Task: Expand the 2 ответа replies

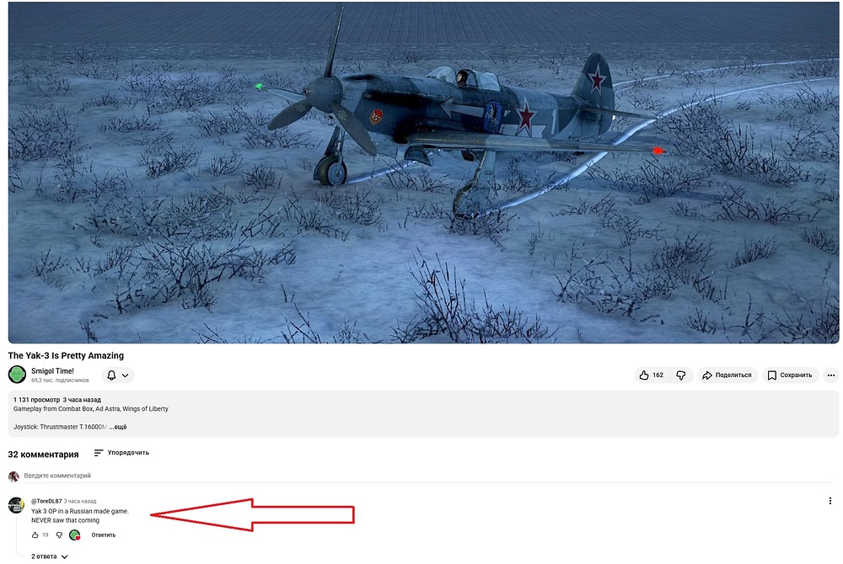Action: pos(50,556)
